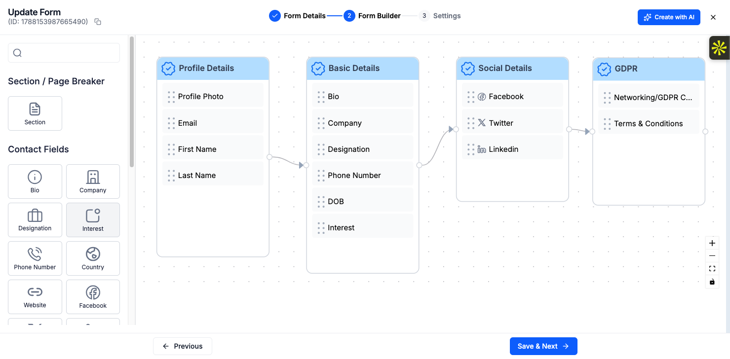Click the Basic Details section header
This screenshot has width=730, height=359.
tap(363, 69)
